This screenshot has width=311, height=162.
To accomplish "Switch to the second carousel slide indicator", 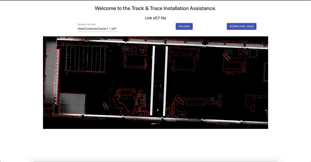I will coord(158,124).
